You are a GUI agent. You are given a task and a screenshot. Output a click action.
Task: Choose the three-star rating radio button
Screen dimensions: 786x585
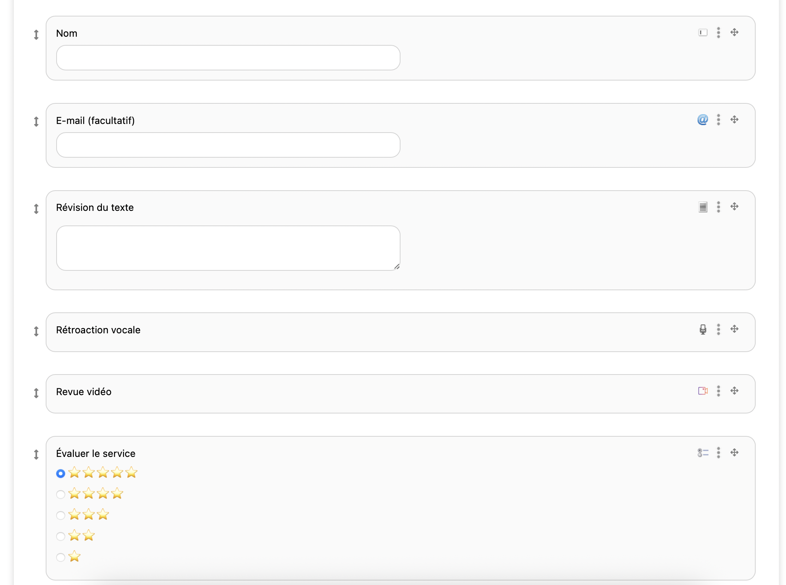(x=61, y=515)
